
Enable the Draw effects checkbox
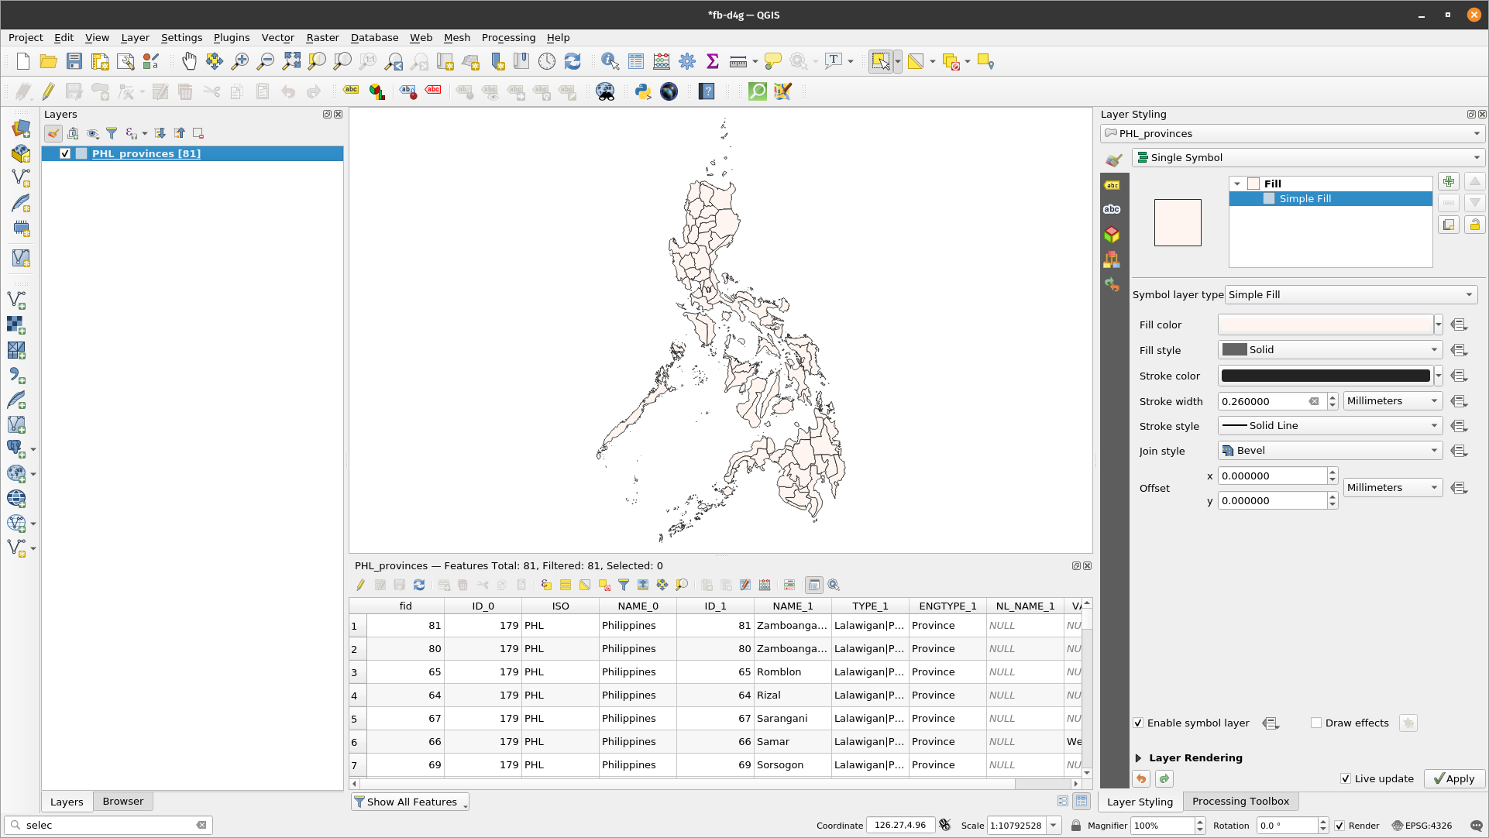click(x=1316, y=723)
